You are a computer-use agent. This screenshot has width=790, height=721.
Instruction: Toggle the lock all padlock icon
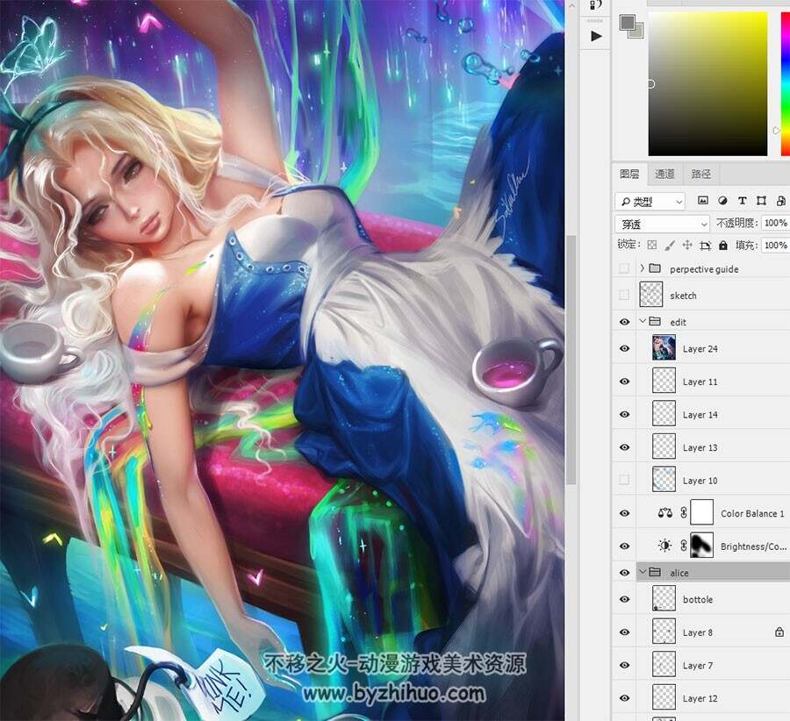click(x=723, y=246)
